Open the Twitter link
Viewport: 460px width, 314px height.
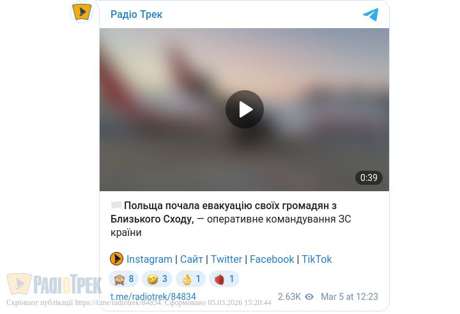226,260
